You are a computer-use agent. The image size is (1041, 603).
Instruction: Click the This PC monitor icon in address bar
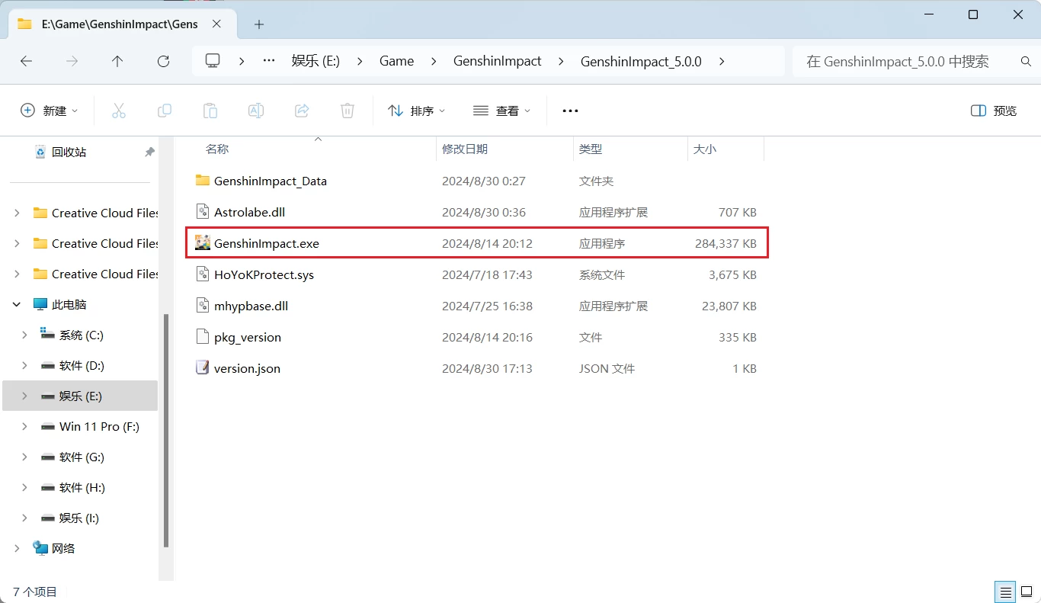coord(213,61)
